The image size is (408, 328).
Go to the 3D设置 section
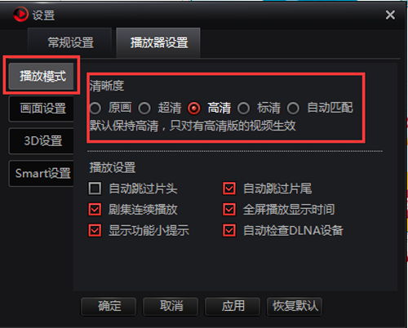(x=42, y=140)
